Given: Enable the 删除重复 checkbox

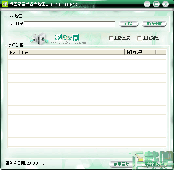Looking at the screenshot, I should pos(111,38).
